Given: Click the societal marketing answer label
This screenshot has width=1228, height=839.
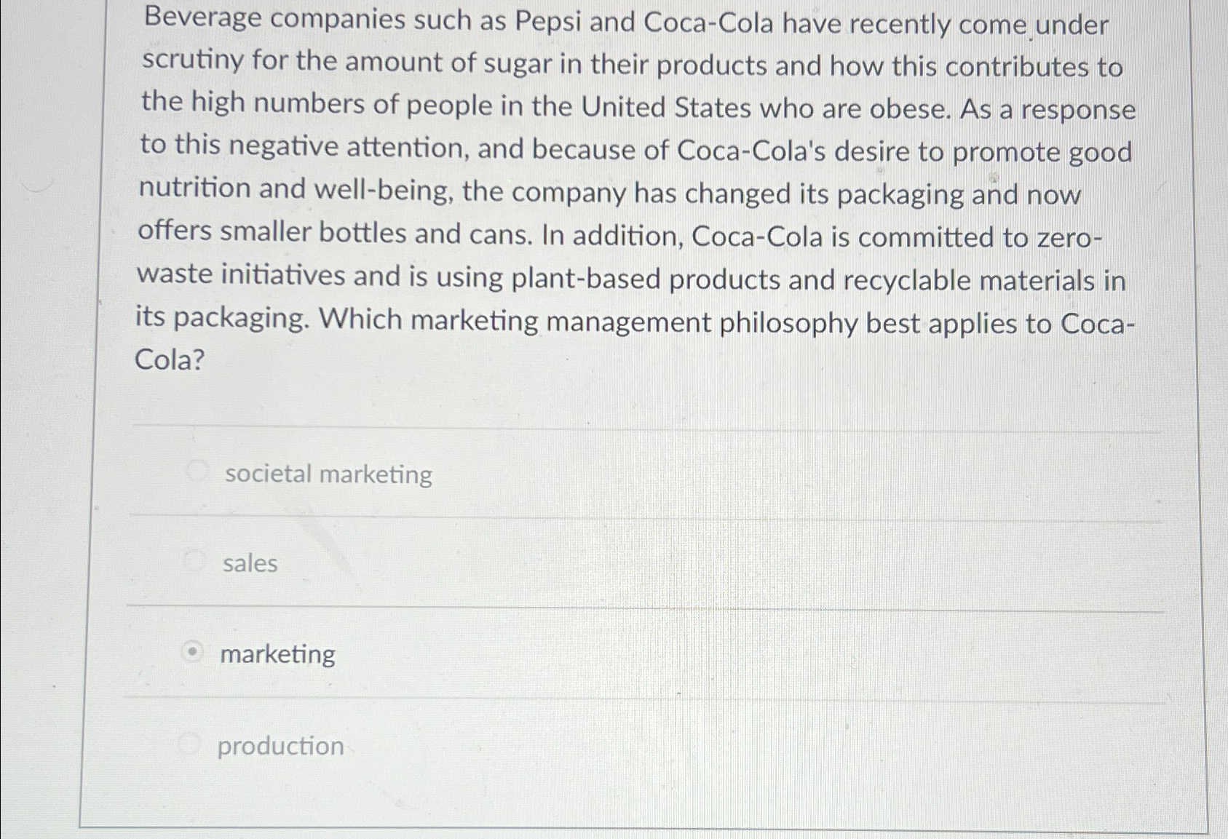Looking at the screenshot, I should 328,474.
